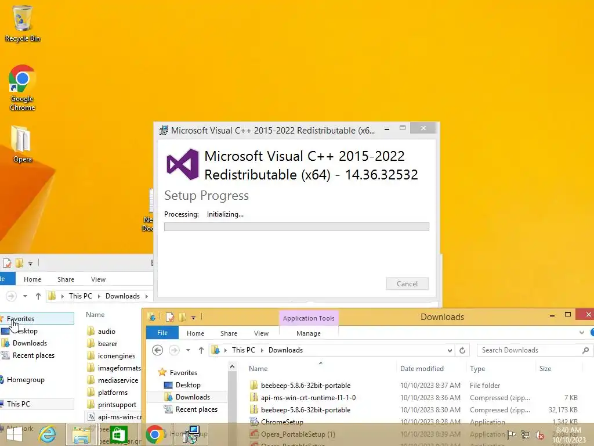
Task: Select api-ms-win-crt-runtime-l1-1-0 zip file
Action: click(308, 397)
